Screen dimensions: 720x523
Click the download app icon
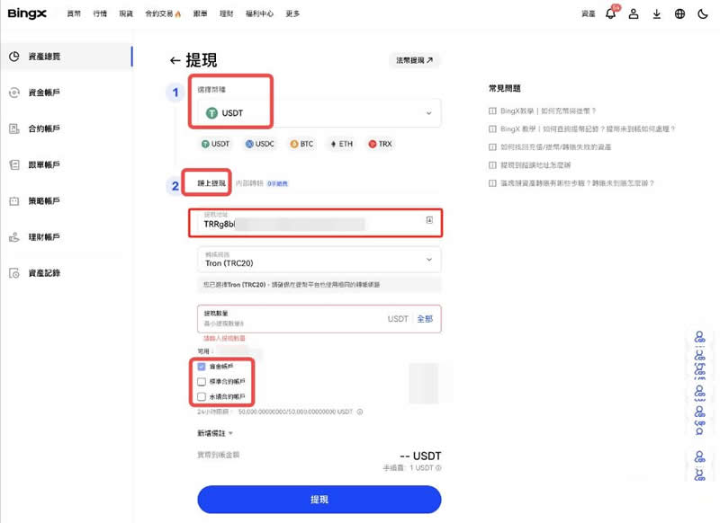click(657, 14)
